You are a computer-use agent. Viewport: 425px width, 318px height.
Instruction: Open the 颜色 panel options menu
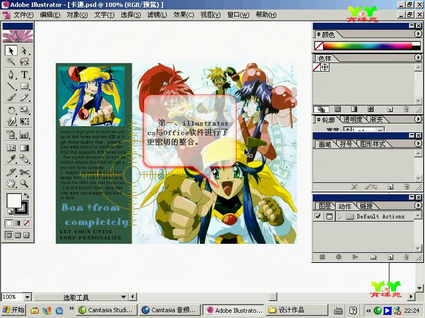[418, 34]
